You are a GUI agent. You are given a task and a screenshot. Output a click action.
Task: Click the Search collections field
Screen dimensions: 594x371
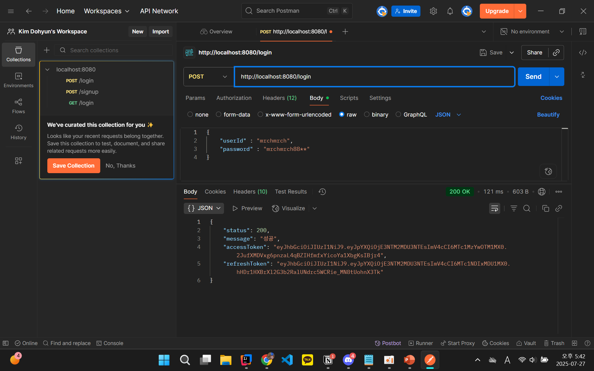point(118,50)
